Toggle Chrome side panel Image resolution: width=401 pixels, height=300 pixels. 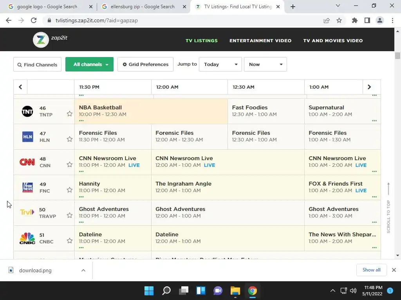click(367, 20)
